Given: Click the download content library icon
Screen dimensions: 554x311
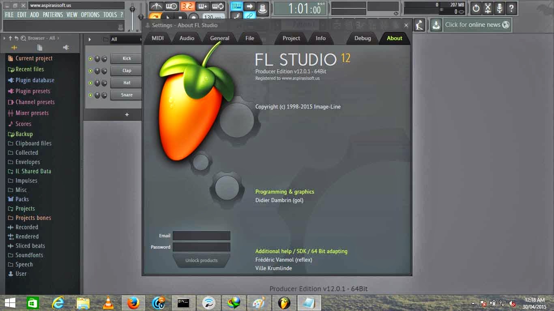Looking at the screenshot, I should click(436, 25).
